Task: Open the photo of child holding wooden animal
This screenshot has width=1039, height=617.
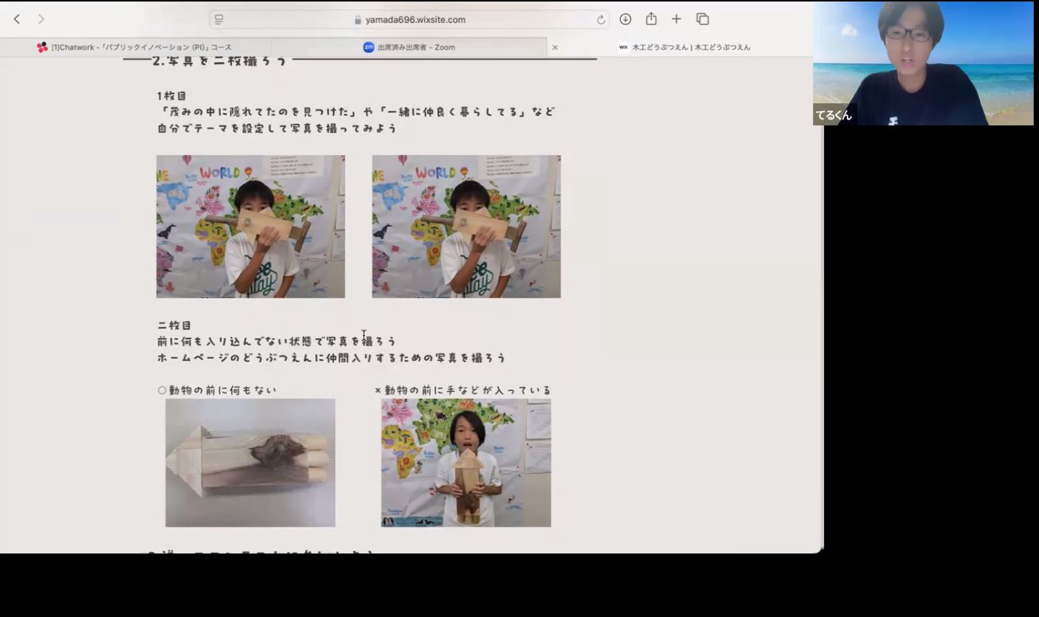Action: click(466, 463)
